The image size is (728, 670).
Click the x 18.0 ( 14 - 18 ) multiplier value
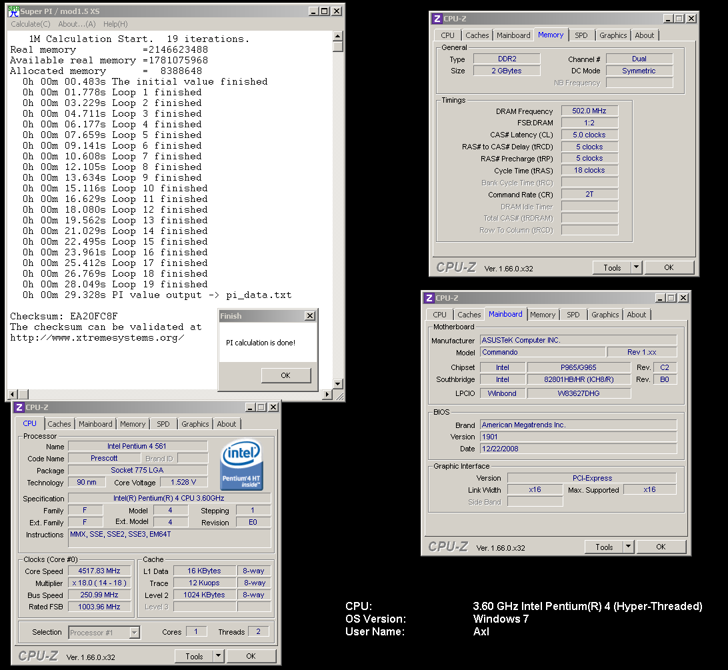[x=99, y=583]
